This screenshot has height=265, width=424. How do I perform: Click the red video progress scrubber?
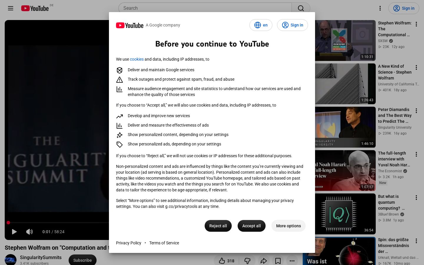pyautogui.click(x=8, y=223)
